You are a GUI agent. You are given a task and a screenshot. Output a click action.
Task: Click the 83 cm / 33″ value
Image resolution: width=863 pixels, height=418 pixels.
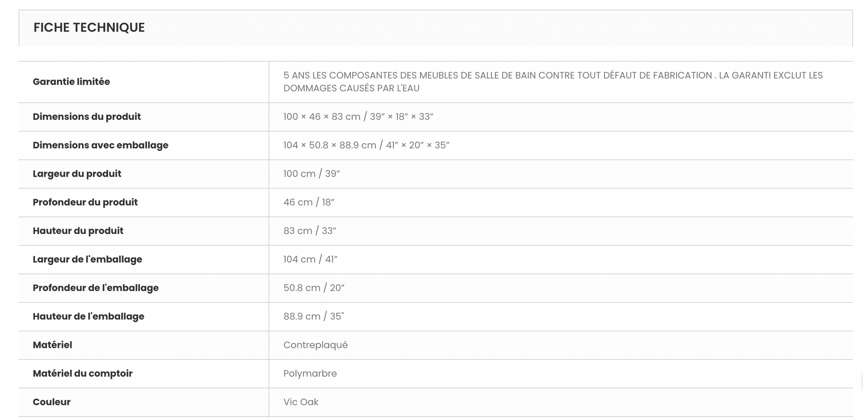[x=310, y=231]
